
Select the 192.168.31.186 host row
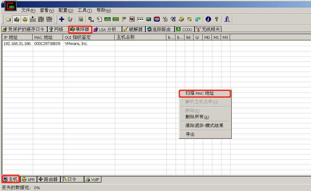(116, 44)
